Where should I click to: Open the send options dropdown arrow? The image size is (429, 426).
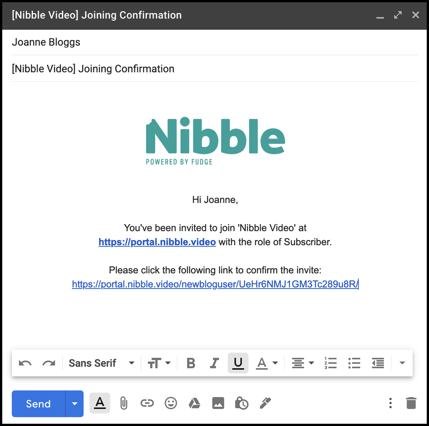pos(75,404)
